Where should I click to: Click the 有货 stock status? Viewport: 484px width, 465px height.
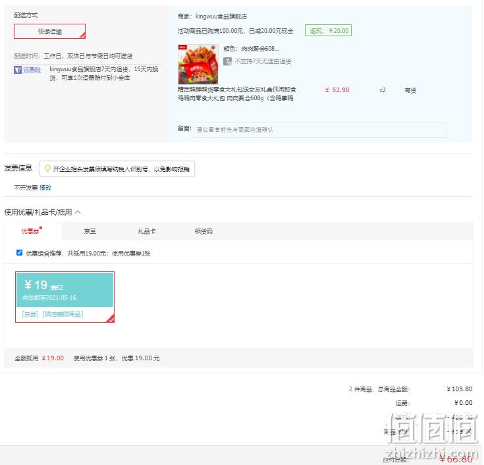pyautogui.click(x=410, y=90)
